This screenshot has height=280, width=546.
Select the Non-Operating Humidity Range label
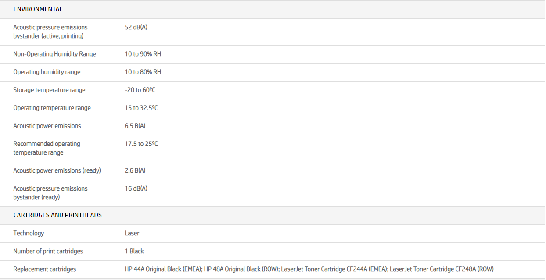tap(54, 54)
